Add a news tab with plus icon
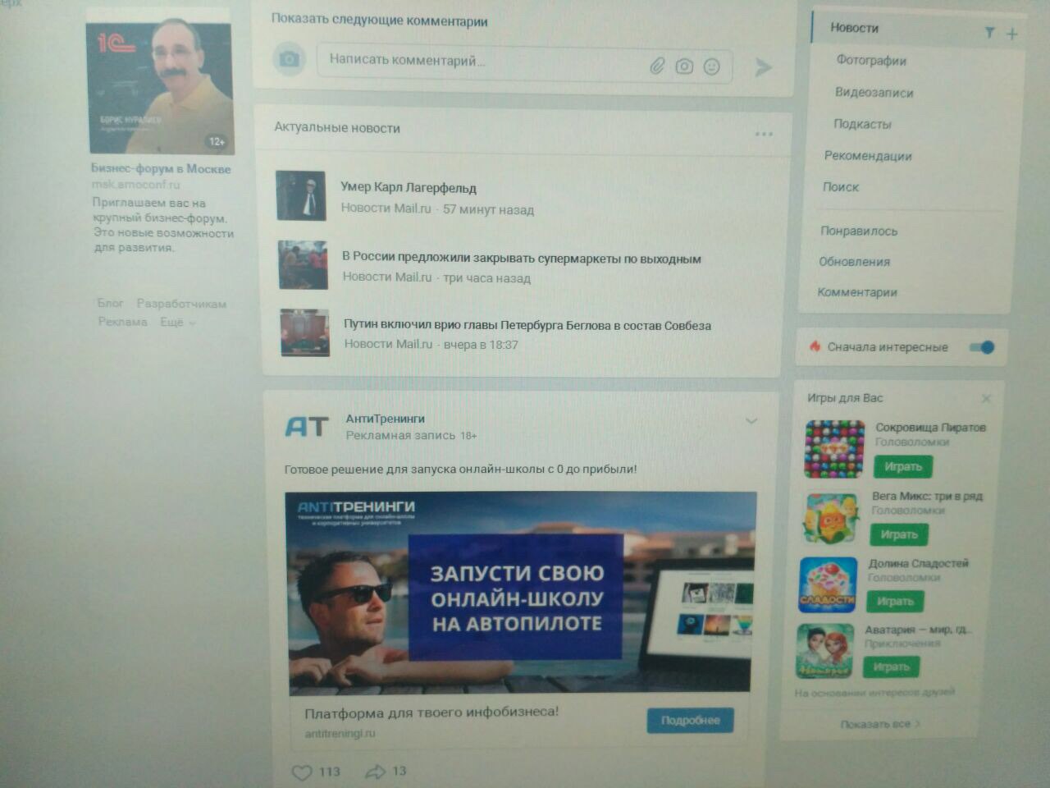This screenshot has width=1050, height=788. [1011, 34]
